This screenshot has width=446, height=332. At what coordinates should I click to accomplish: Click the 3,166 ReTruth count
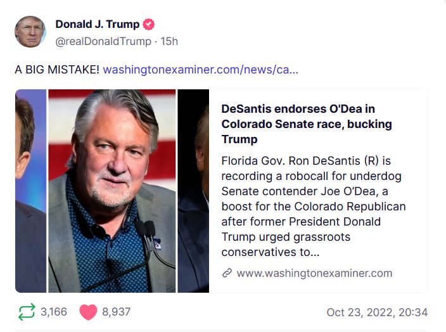[54, 312]
